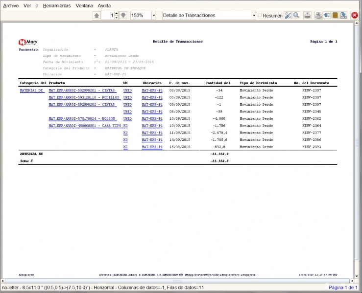Screen dimensions: 362x293
Task: Send report by mail icon
Action: point(327,16)
